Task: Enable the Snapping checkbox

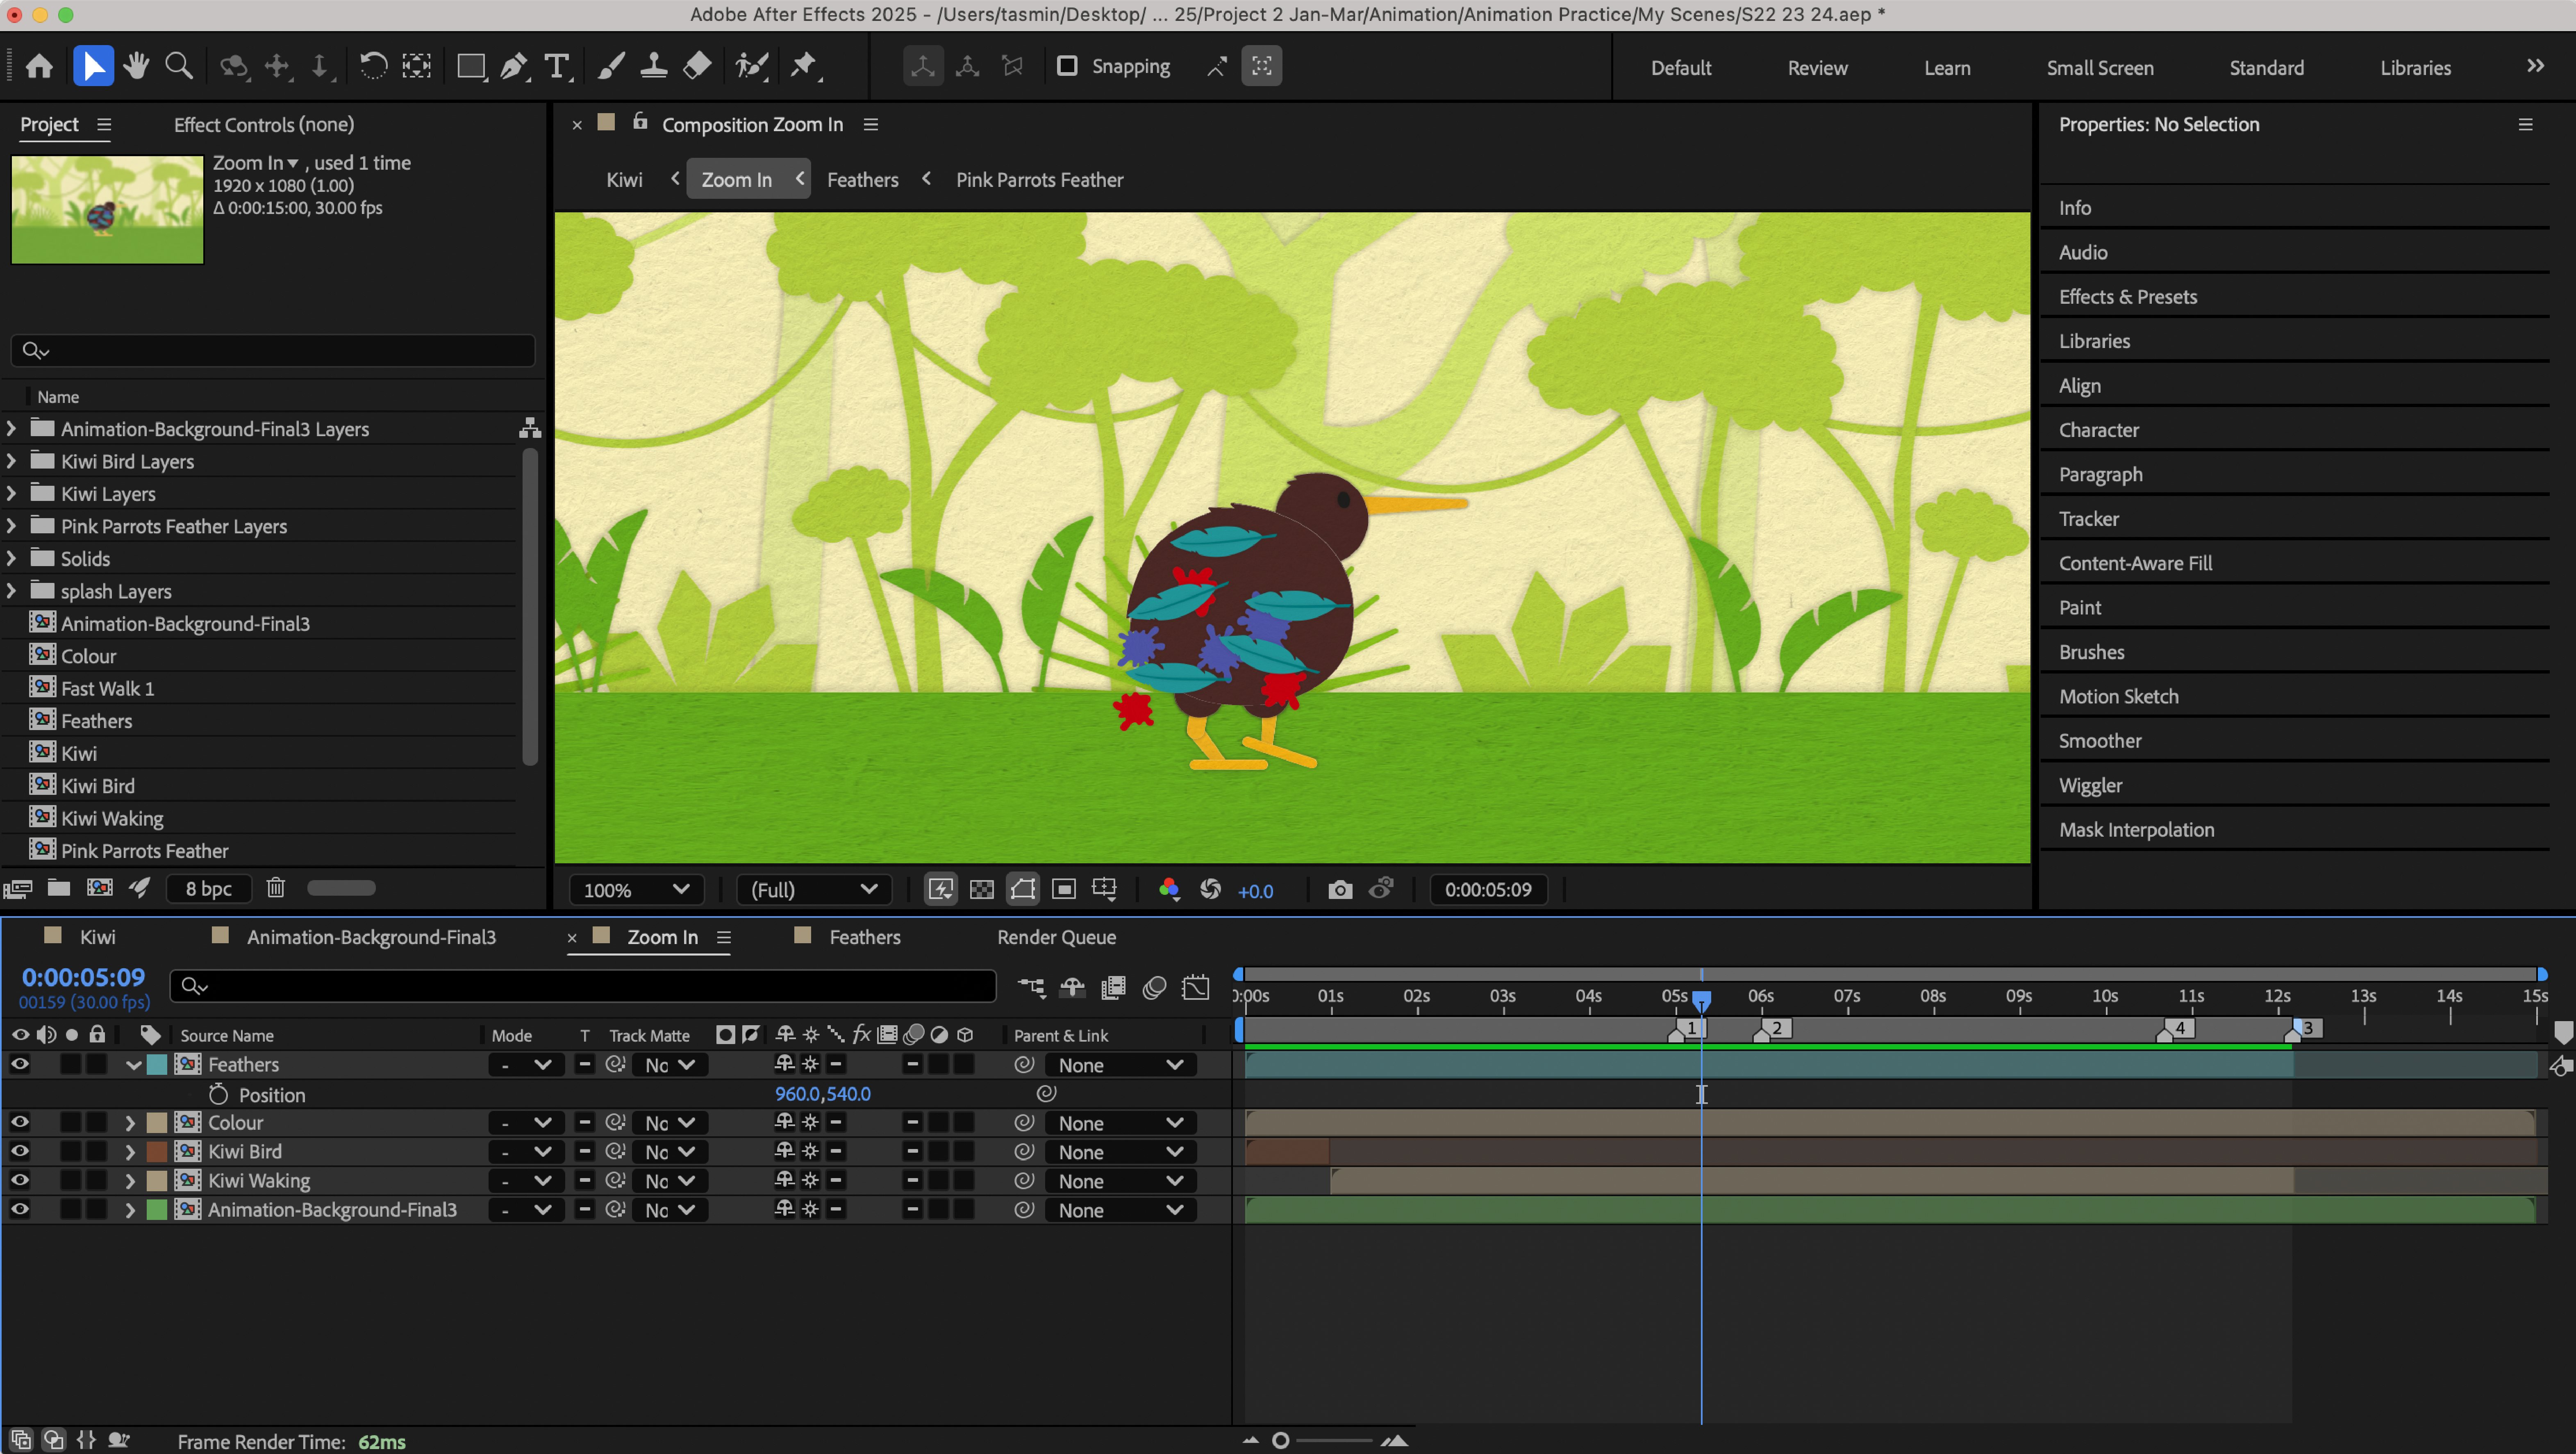Action: (x=1067, y=66)
